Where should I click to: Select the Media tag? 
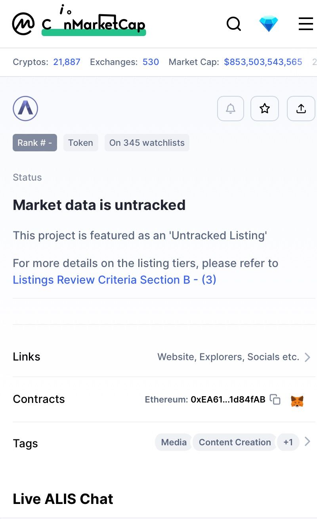174,442
